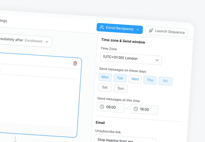Click the clock icon beside 09:00

(x=102, y=106)
